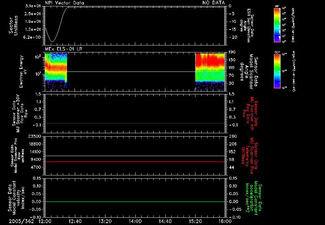Click the "cnts/(cm**2-sr-sec)" units label

coord(293,25)
